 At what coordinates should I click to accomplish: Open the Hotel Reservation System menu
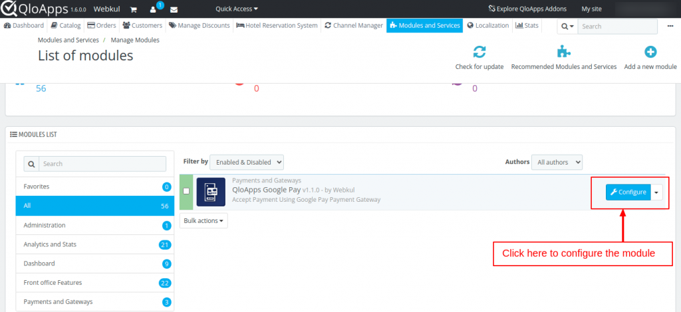pos(277,26)
